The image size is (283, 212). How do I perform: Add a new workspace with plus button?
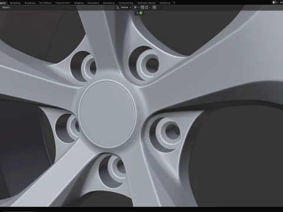point(174,3)
